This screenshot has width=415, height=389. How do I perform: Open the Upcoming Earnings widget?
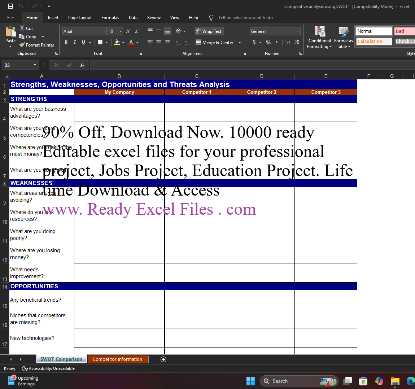pos(23,381)
